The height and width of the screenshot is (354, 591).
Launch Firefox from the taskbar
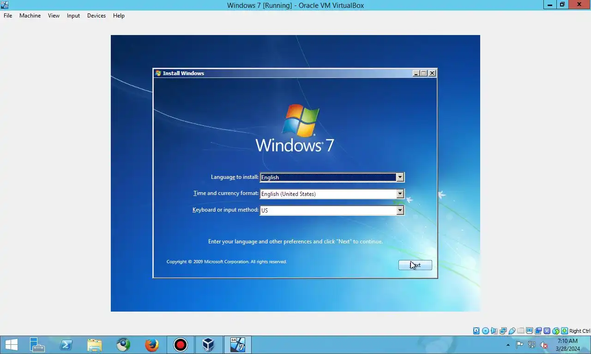(151, 345)
